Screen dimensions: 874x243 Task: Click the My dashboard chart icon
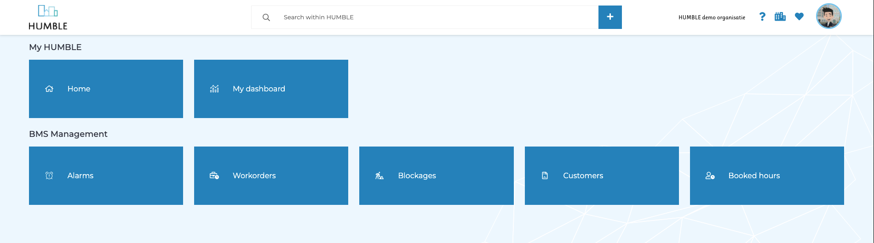coord(214,89)
